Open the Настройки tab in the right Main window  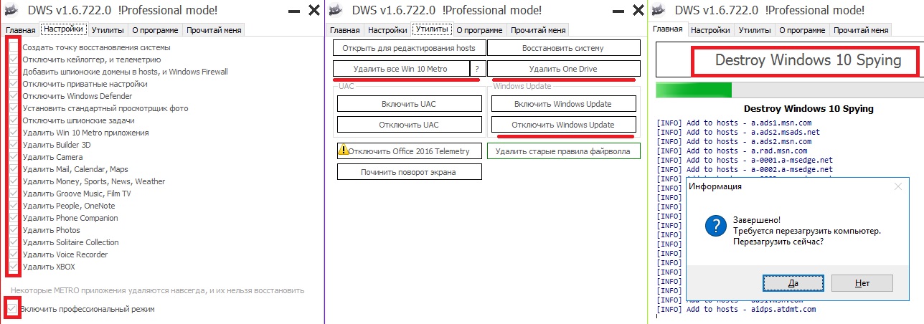pos(710,30)
